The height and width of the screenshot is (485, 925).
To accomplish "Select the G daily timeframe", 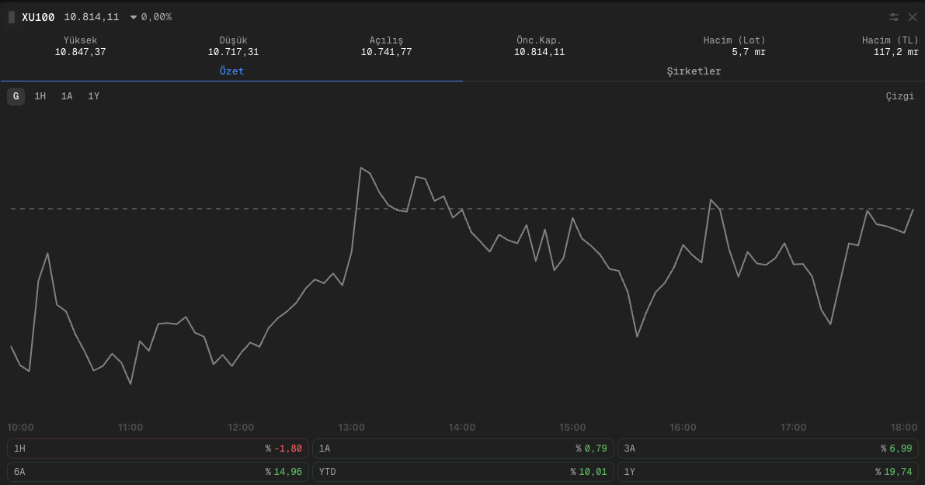I will pos(16,96).
